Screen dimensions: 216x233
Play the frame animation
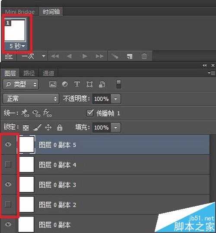point(85,56)
